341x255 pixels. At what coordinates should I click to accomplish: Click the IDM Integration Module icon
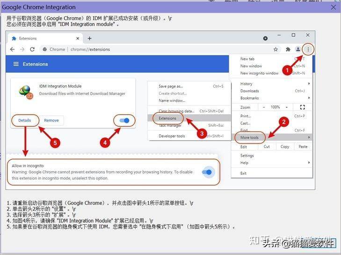click(26, 92)
